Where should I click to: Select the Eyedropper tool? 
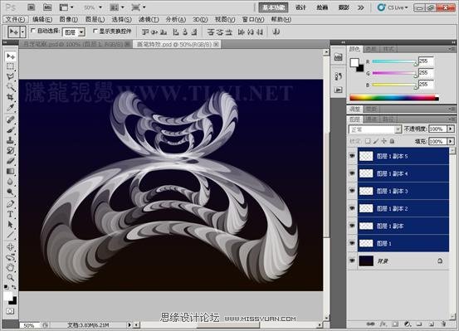[x=11, y=107]
